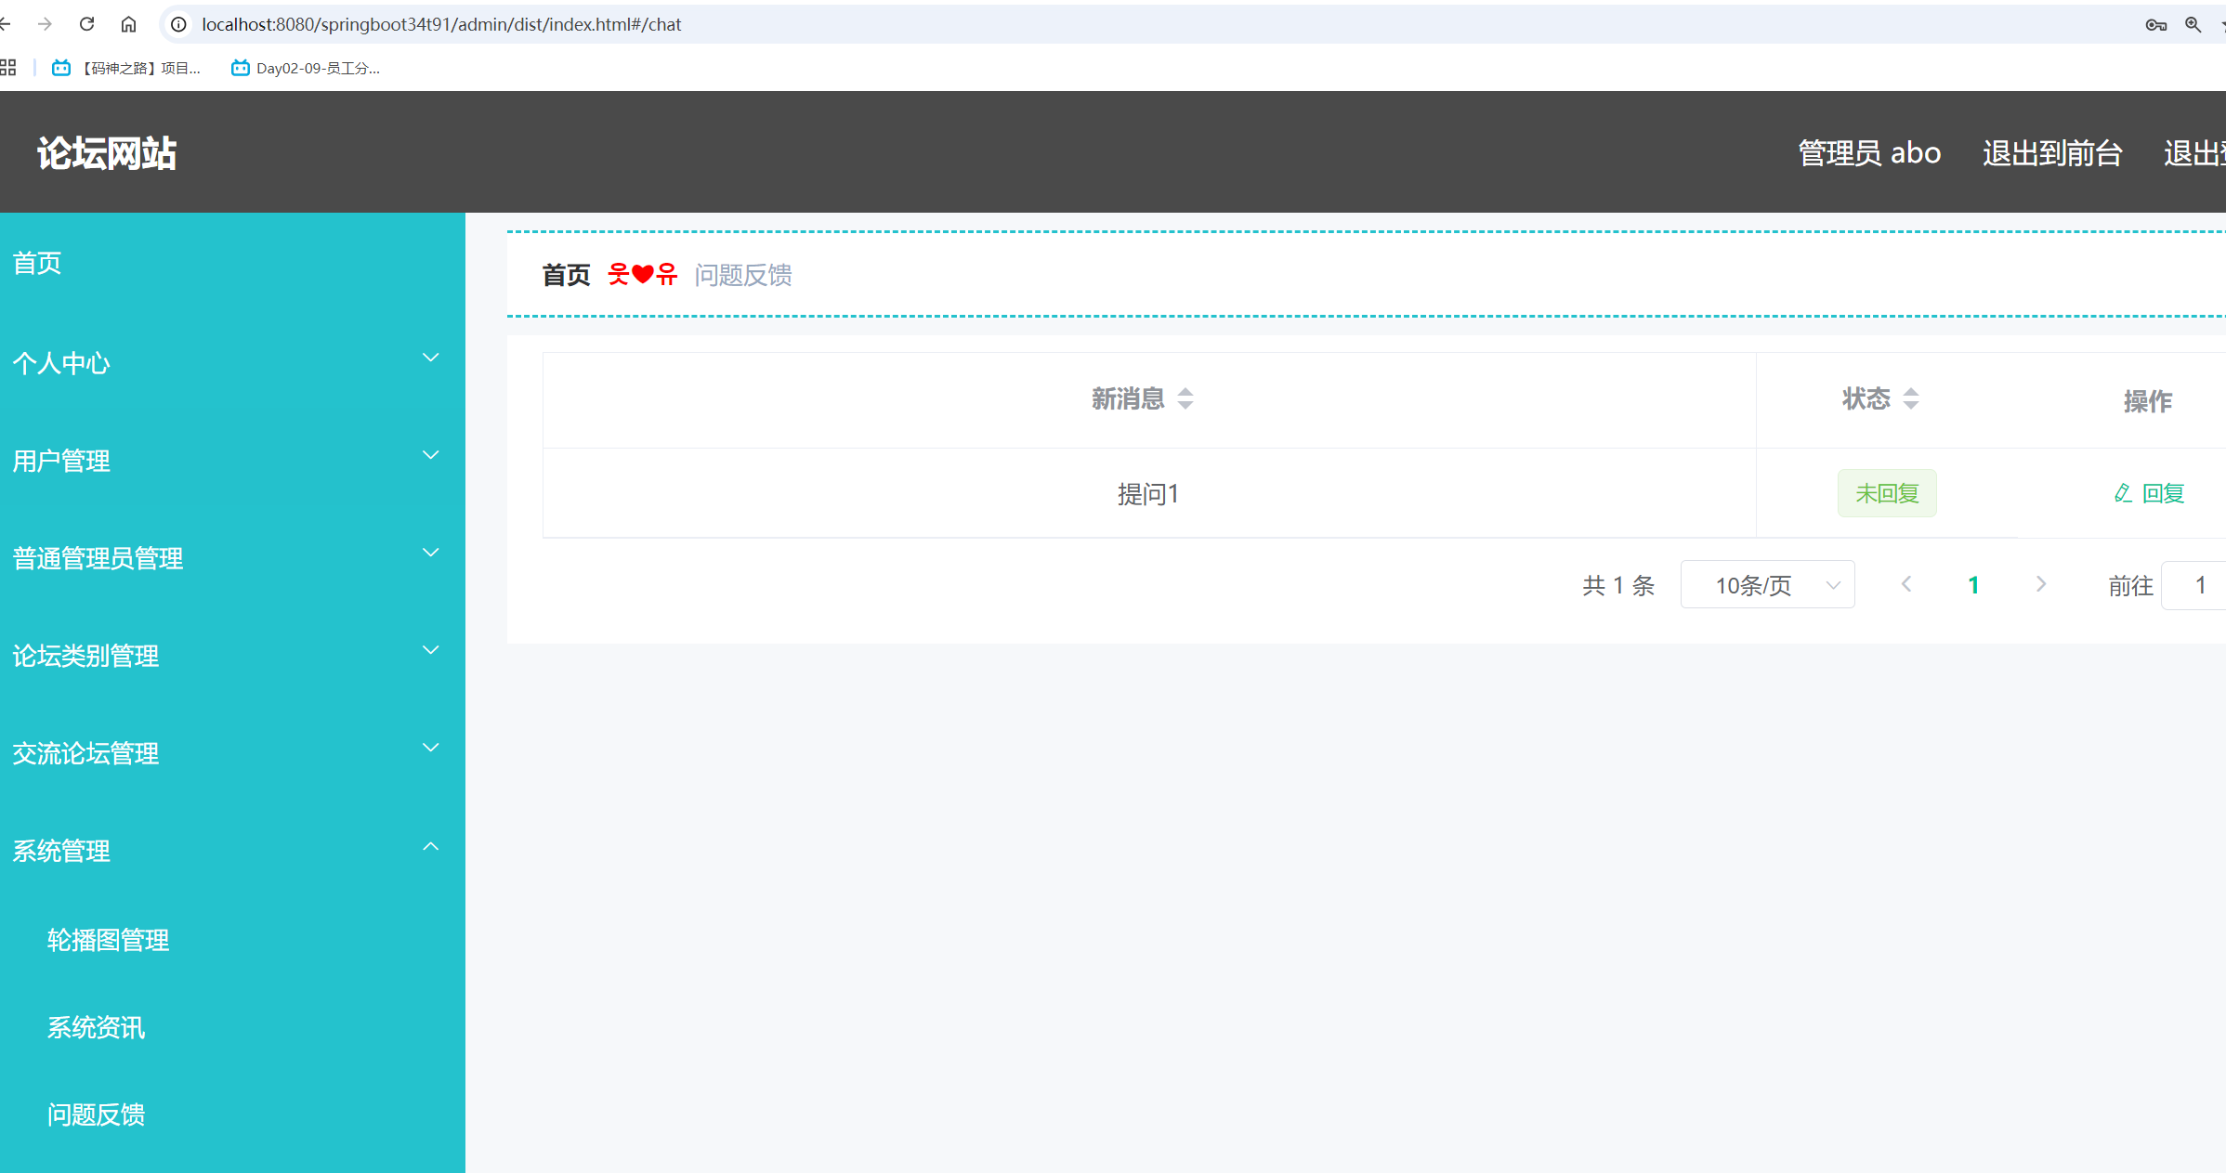Click the heart emoji in the breadcrumb
Viewport: 2226px width, 1173px height.
[x=642, y=274]
